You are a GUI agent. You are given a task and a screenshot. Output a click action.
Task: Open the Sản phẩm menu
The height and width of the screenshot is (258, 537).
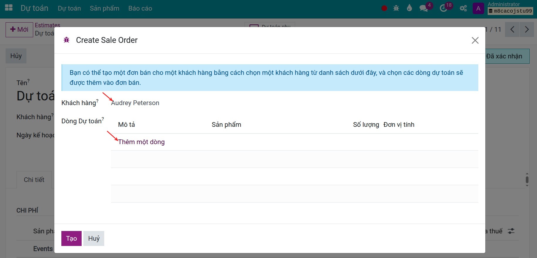point(105,9)
